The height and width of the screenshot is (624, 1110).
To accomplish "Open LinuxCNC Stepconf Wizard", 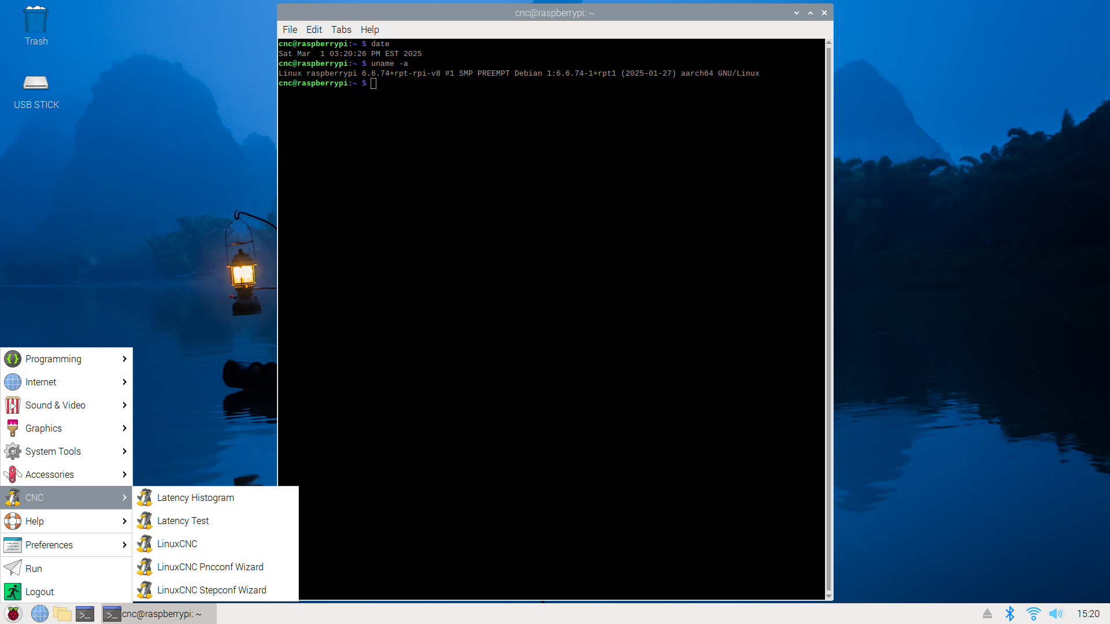I will click(216, 590).
